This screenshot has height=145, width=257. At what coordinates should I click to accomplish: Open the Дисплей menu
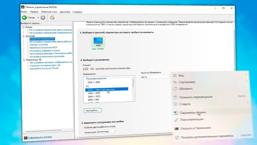65,12
